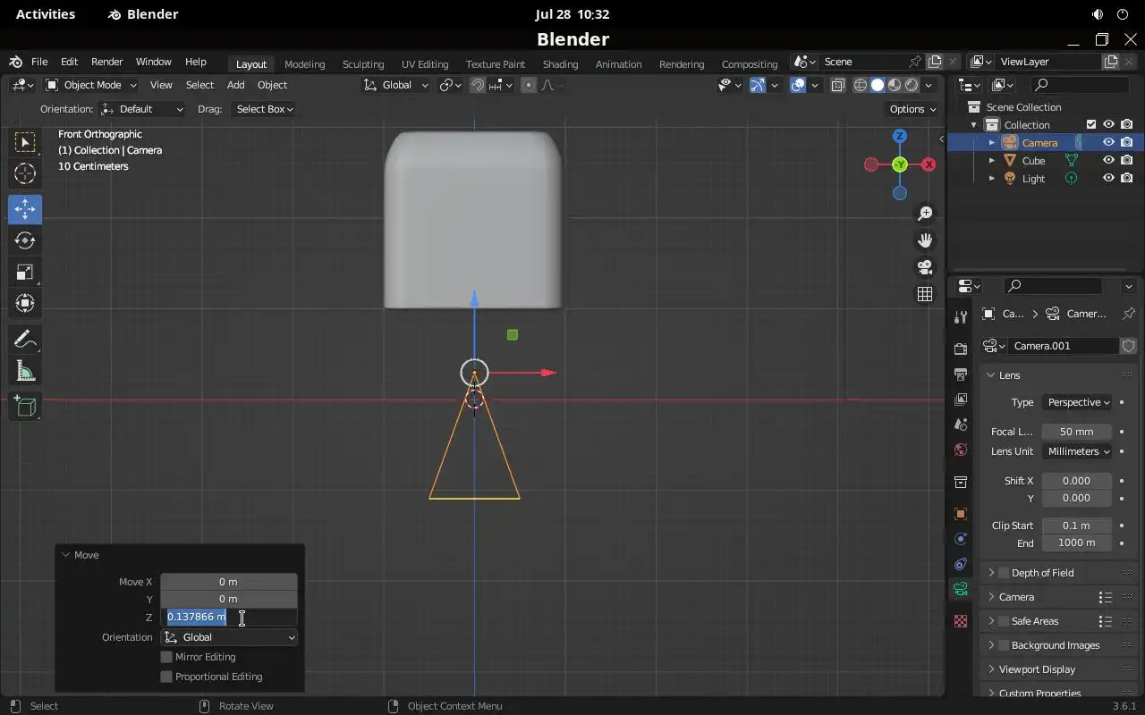Switch to UV Editing workspace tab

click(x=425, y=64)
